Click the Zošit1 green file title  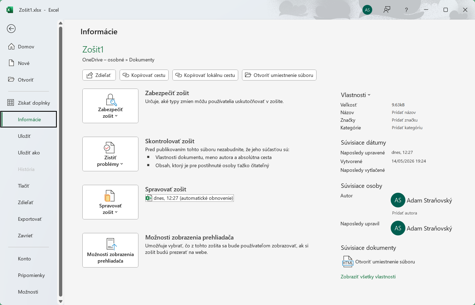93,49
